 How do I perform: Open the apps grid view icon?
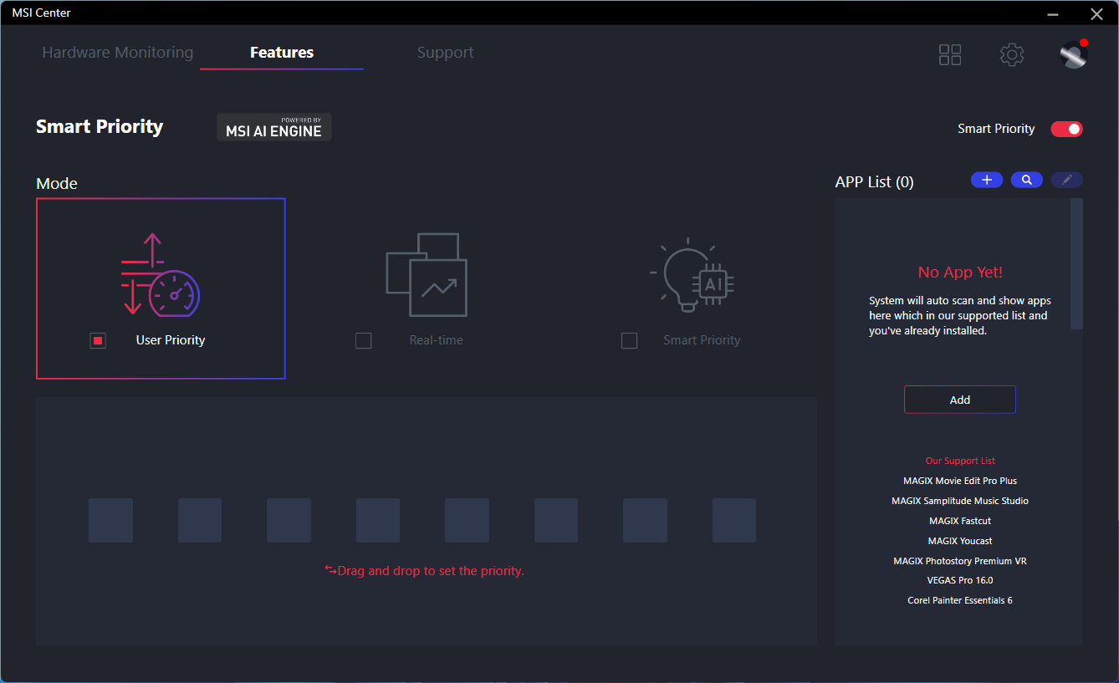(950, 55)
